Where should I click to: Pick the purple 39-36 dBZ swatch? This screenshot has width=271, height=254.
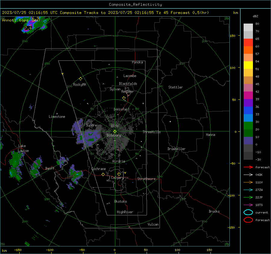click(x=248, y=103)
